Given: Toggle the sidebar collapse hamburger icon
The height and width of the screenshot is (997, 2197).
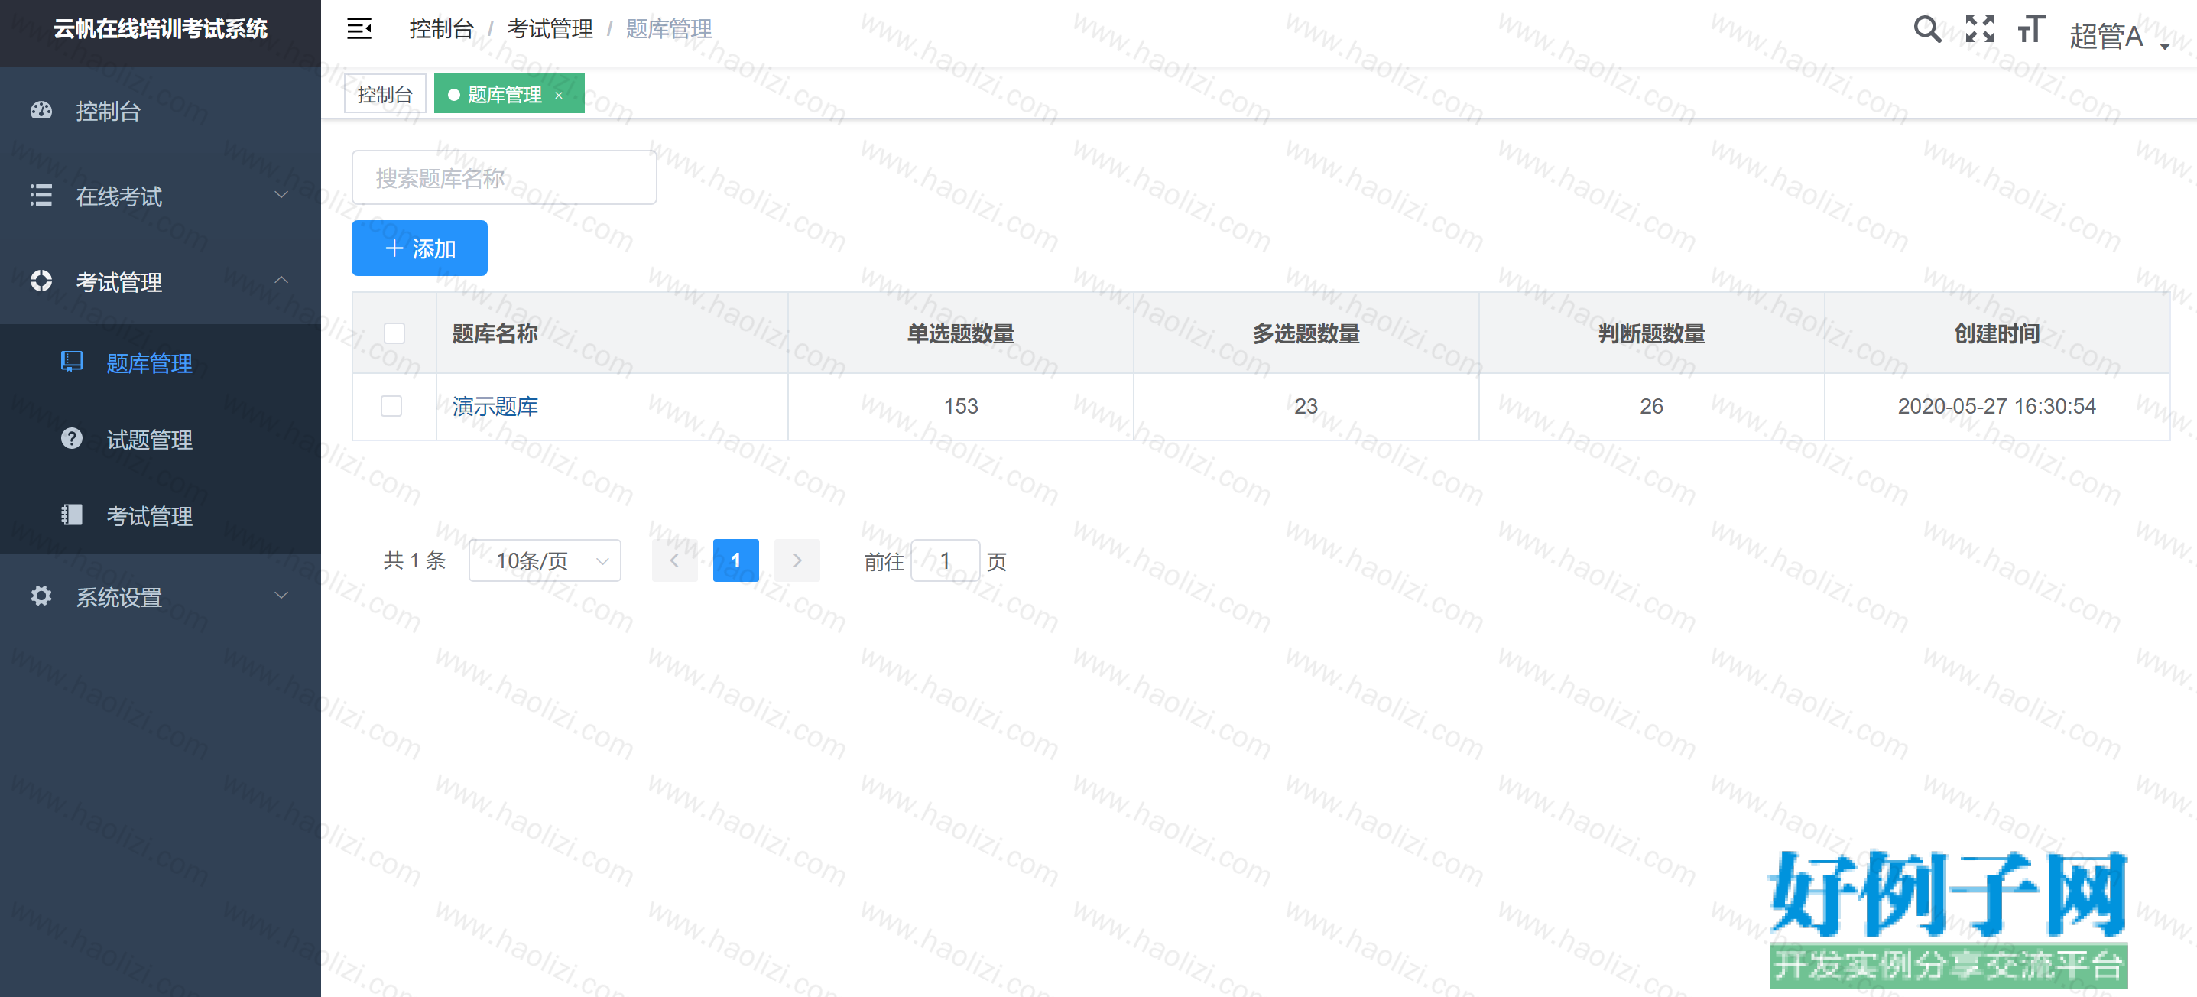Looking at the screenshot, I should pyautogui.click(x=359, y=29).
